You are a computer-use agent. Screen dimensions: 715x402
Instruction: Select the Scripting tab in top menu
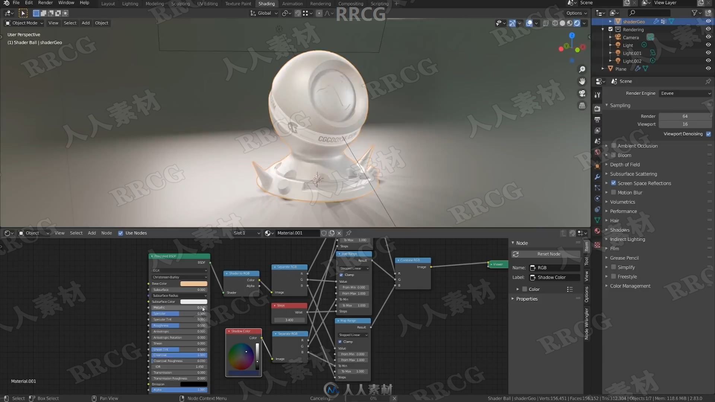pos(380,3)
